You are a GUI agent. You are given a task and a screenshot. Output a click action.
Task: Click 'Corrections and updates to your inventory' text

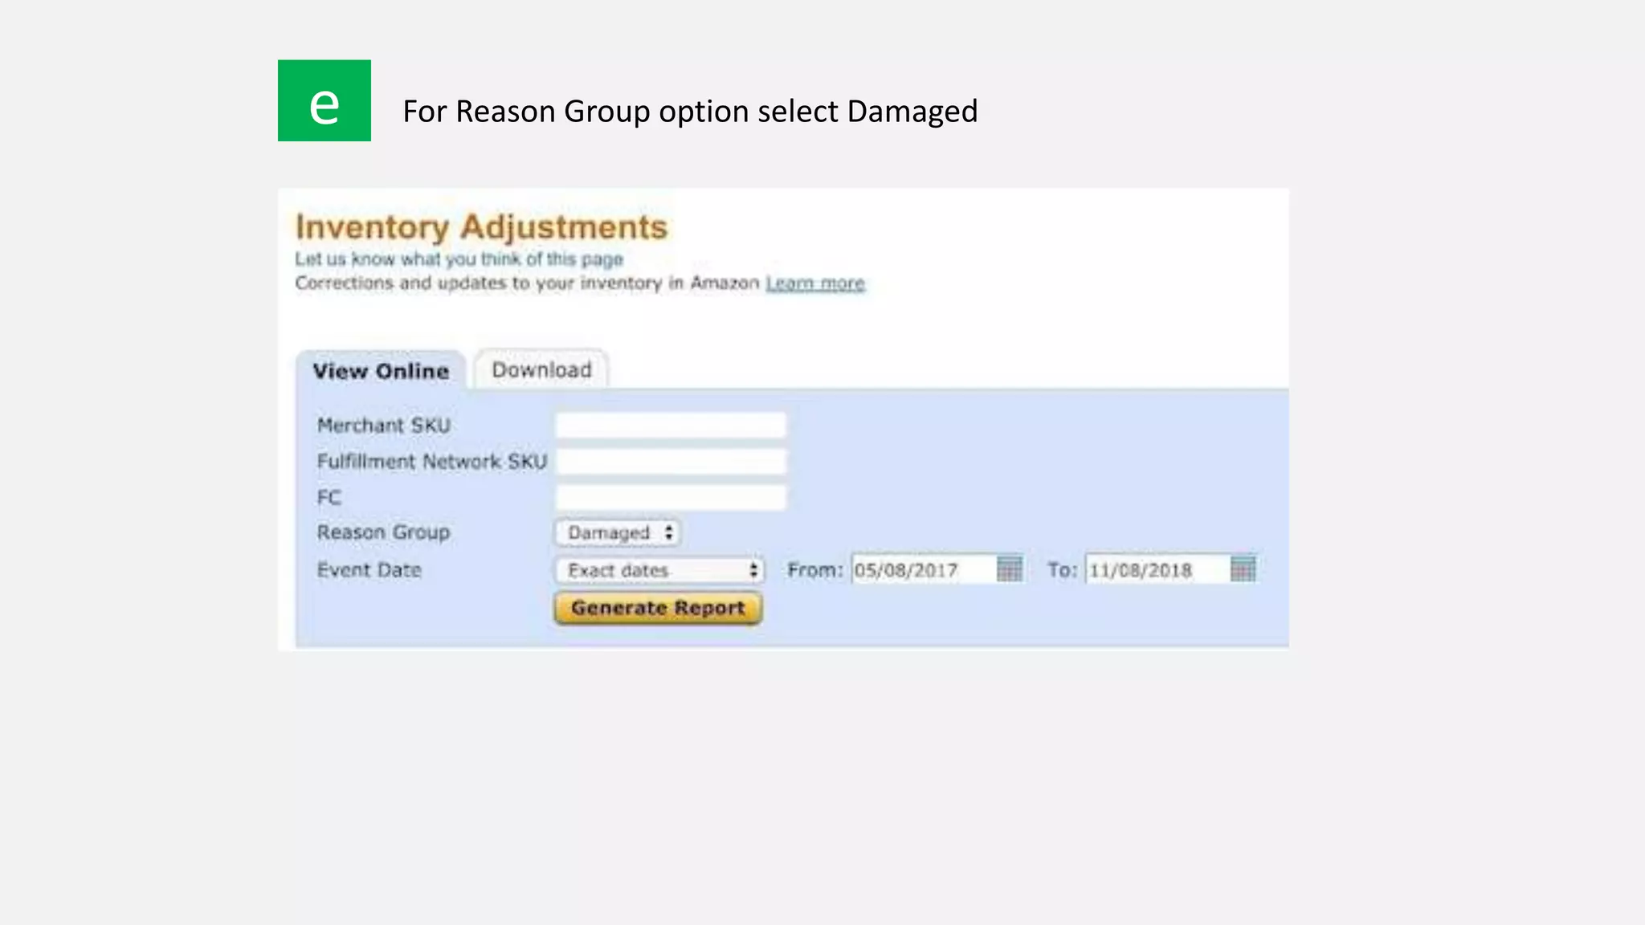coord(527,283)
